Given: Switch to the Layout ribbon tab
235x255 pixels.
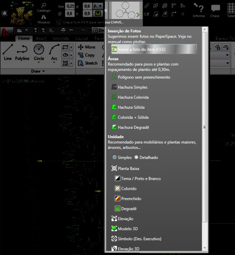Looking at the screenshot, I should (82, 38).
